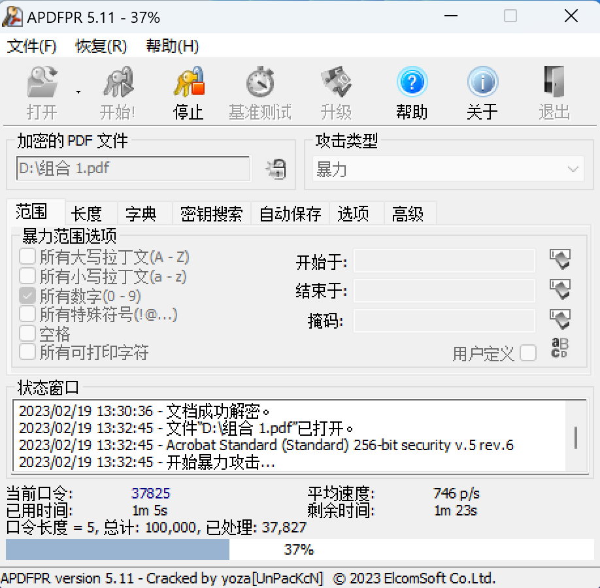Open the dropdown arrow beside 打开

coord(78,92)
